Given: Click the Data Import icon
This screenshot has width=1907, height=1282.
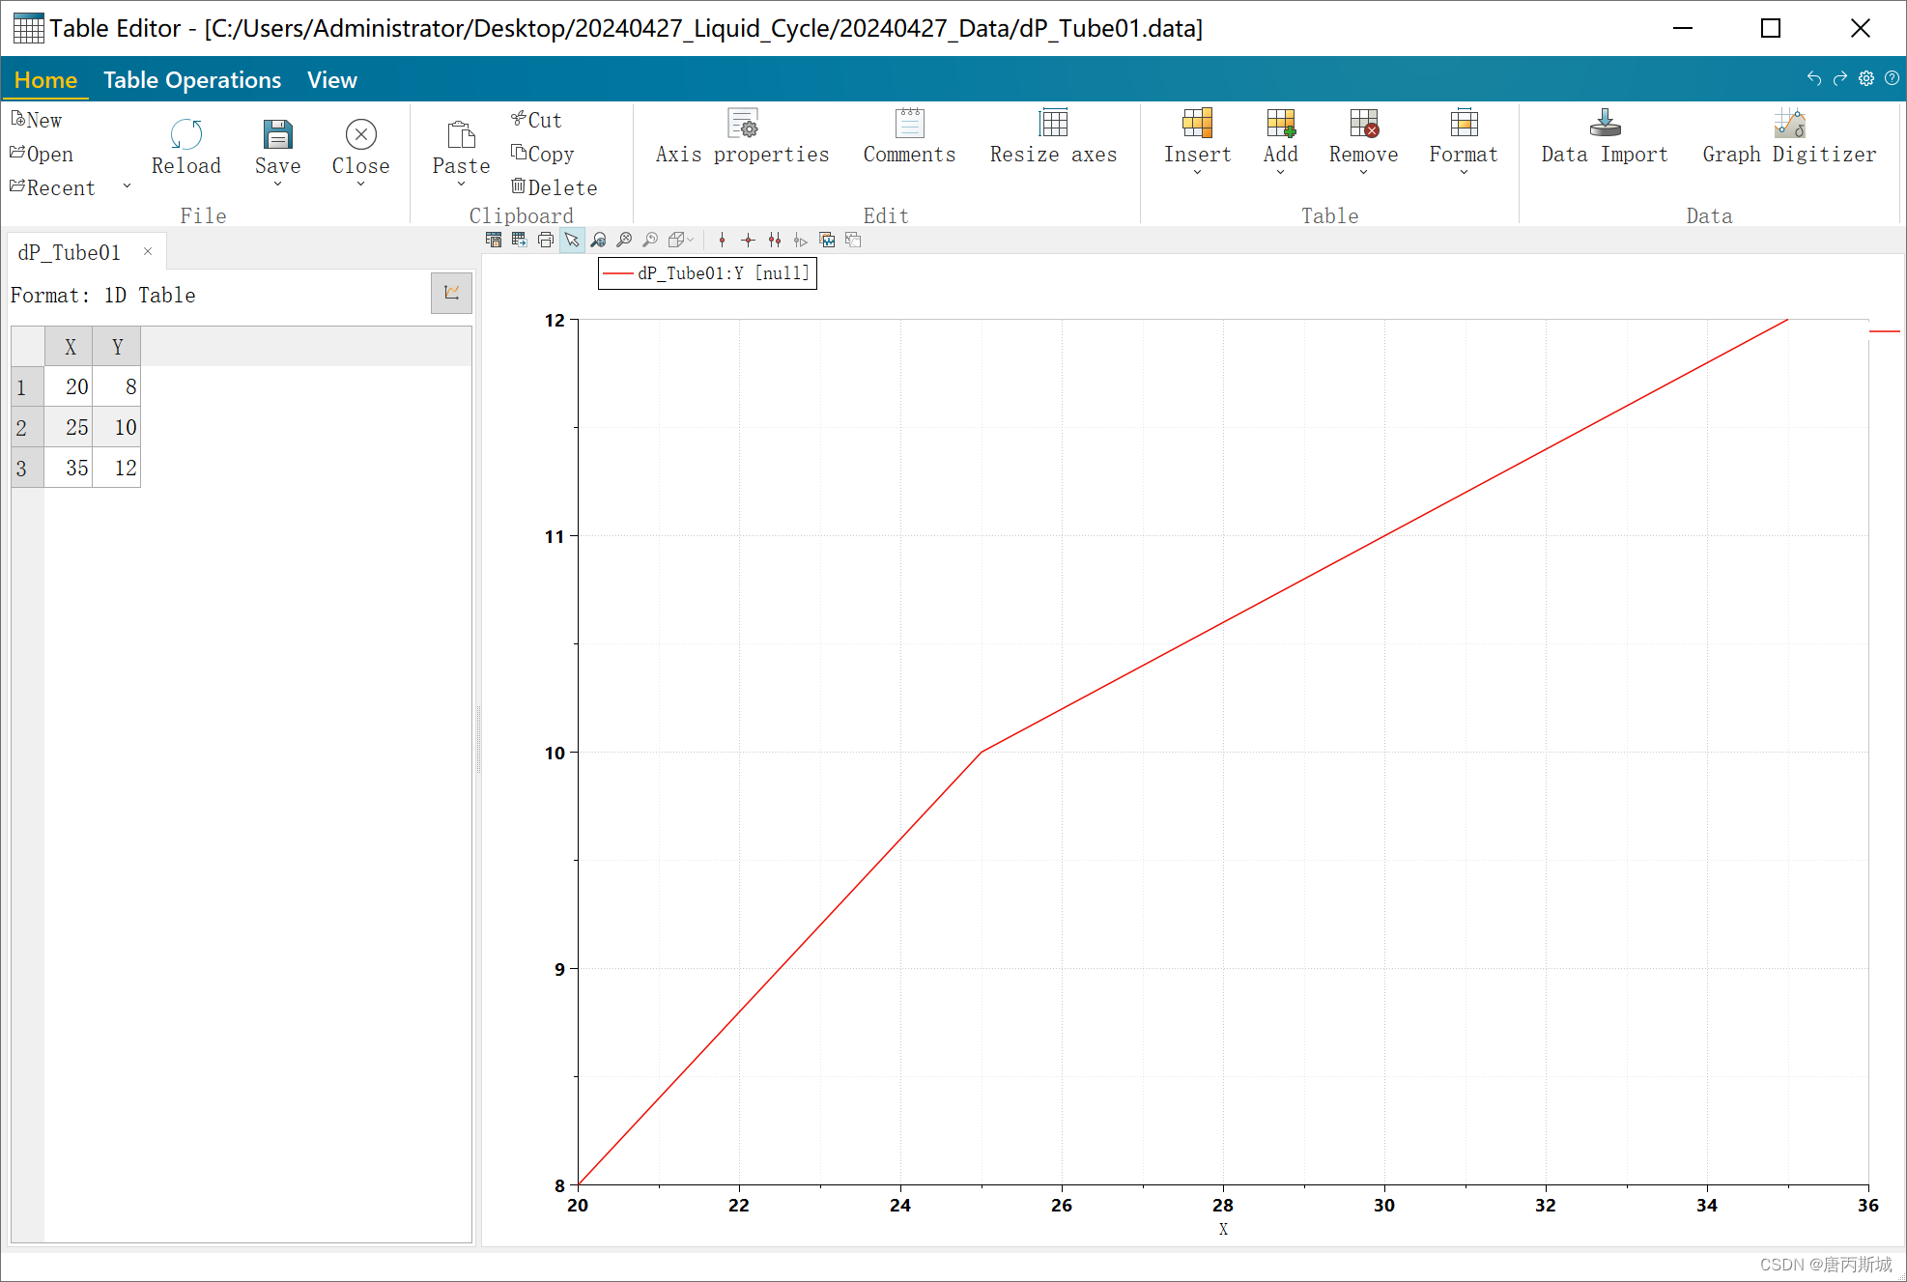Looking at the screenshot, I should 1605,124.
